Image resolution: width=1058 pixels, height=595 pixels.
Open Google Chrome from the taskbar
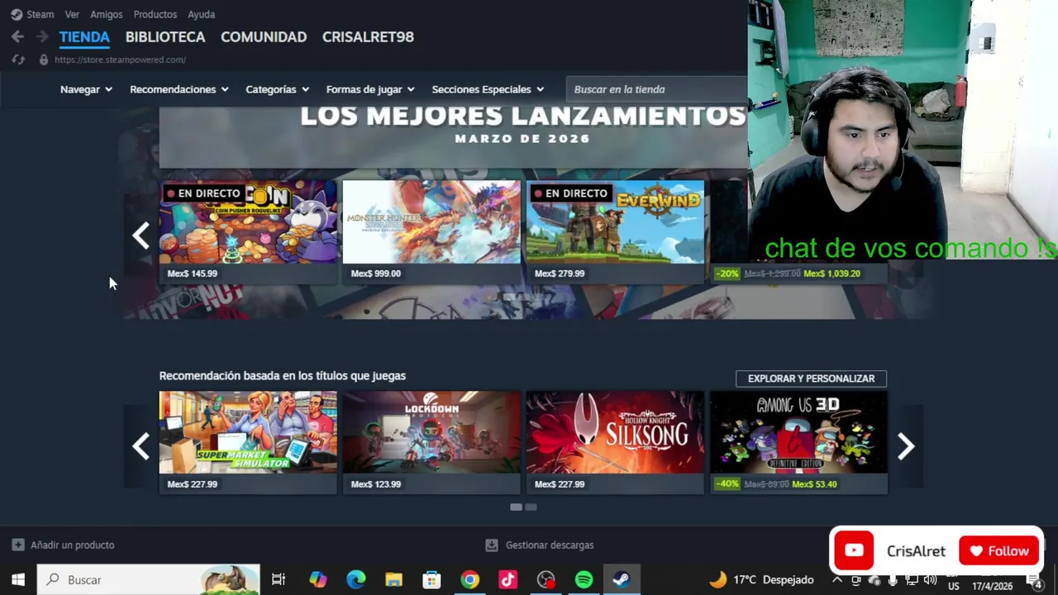[x=469, y=579]
